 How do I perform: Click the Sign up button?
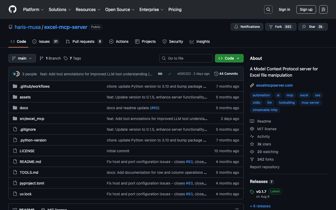pos(306,9)
